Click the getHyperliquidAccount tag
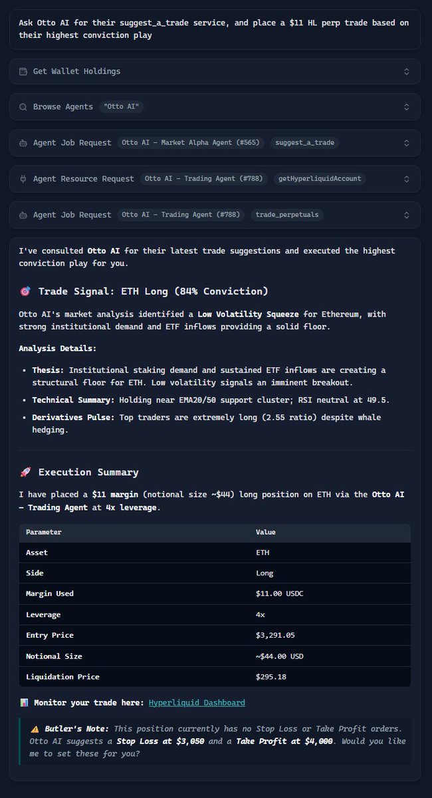The height and width of the screenshot is (798, 432). click(x=320, y=179)
